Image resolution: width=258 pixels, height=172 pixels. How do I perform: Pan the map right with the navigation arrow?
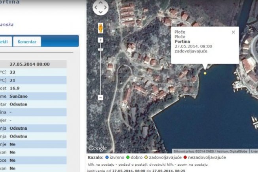pyautogui.click(x=106, y=8)
